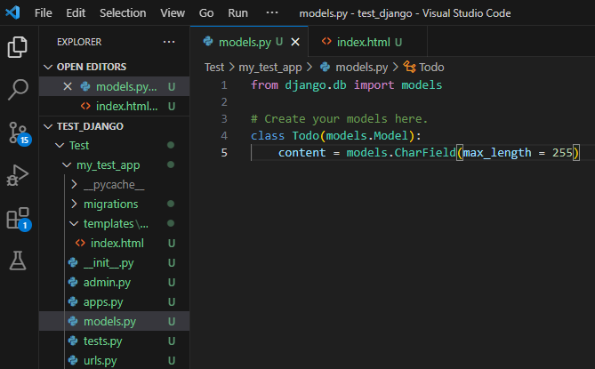Click Python icon of apps.py file
The image size is (595, 369).
tap(73, 301)
